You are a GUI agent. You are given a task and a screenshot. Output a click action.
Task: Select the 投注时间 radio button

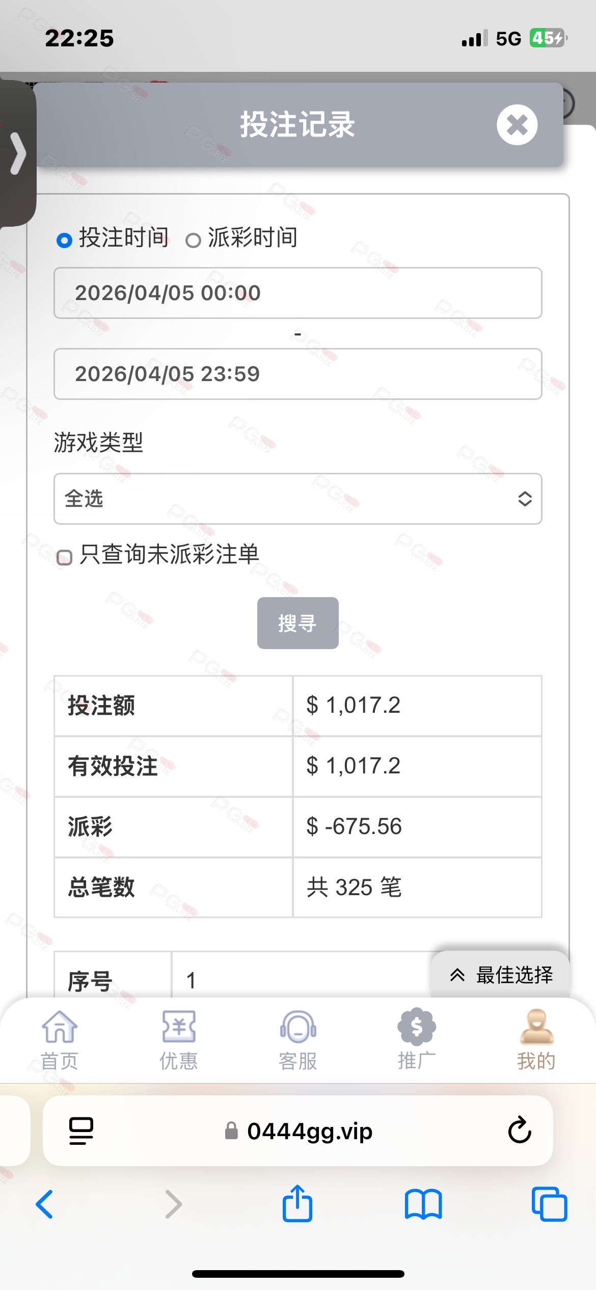(65, 240)
